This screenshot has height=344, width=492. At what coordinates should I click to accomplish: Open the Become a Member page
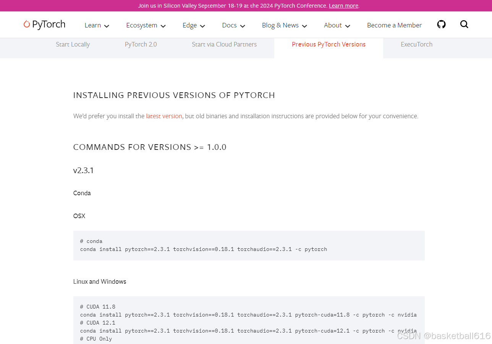tap(394, 25)
